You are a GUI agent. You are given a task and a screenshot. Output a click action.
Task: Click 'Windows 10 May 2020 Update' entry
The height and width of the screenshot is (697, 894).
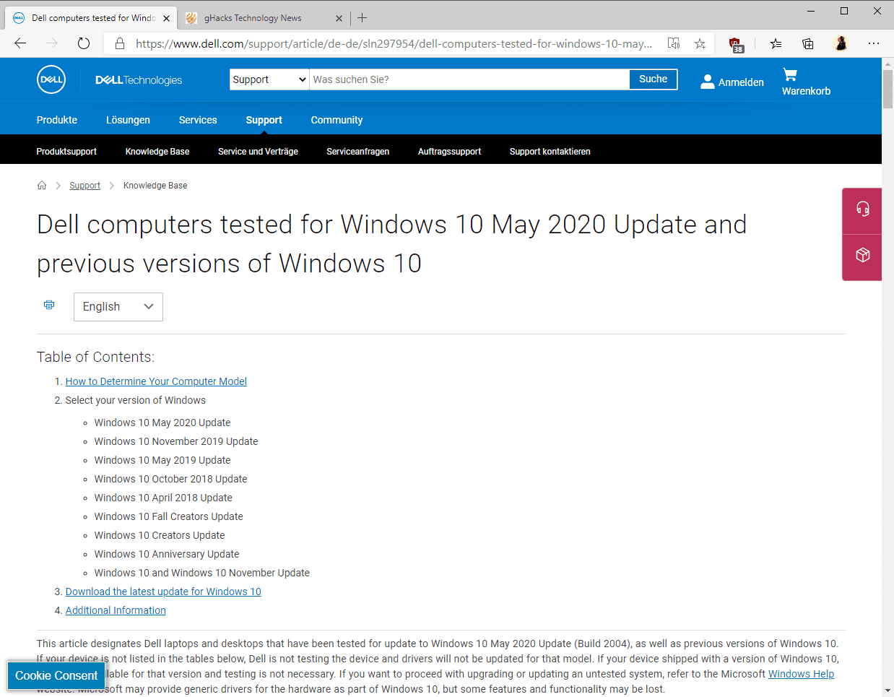pyautogui.click(x=162, y=423)
